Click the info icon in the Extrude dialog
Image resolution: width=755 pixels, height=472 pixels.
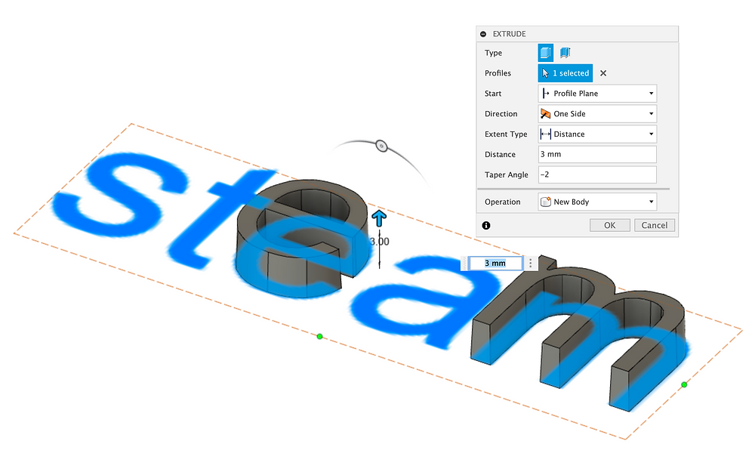pyautogui.click(x=486, y=225)
